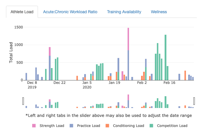The image size is (204, 139).
Task: Click the Jan 19 axis label
Action: pyautogui.click(x=114, y=83)
